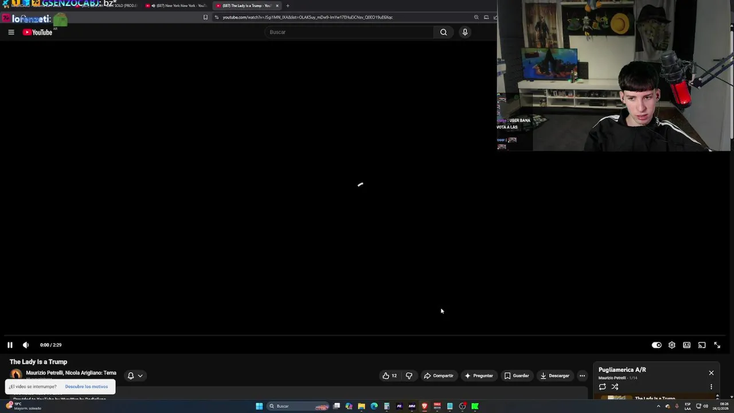Open the YouTube hamburger guide menu
Viewport: 734px width, 413px height.
coord(11,32)
